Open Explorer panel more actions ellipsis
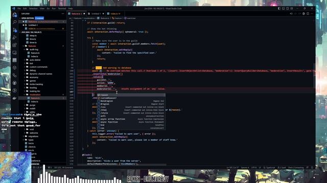The image size is (327, 183). (63, 14)
